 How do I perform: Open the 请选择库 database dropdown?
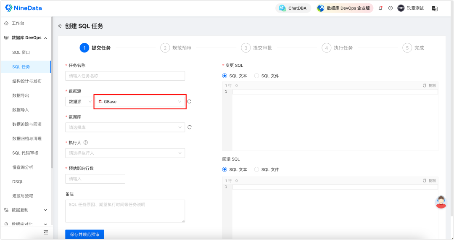pos(125,127)
